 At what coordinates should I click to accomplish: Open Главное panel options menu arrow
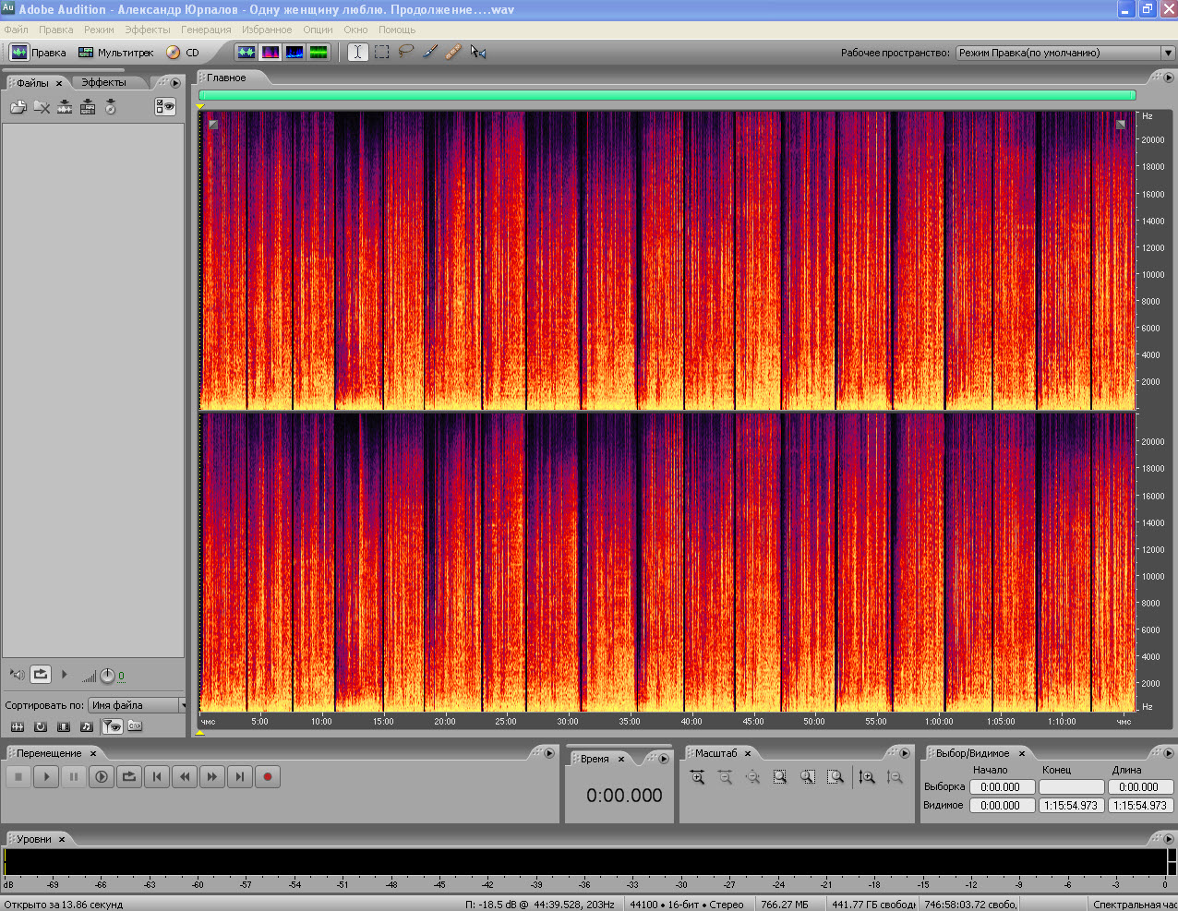coord(1167,78)
